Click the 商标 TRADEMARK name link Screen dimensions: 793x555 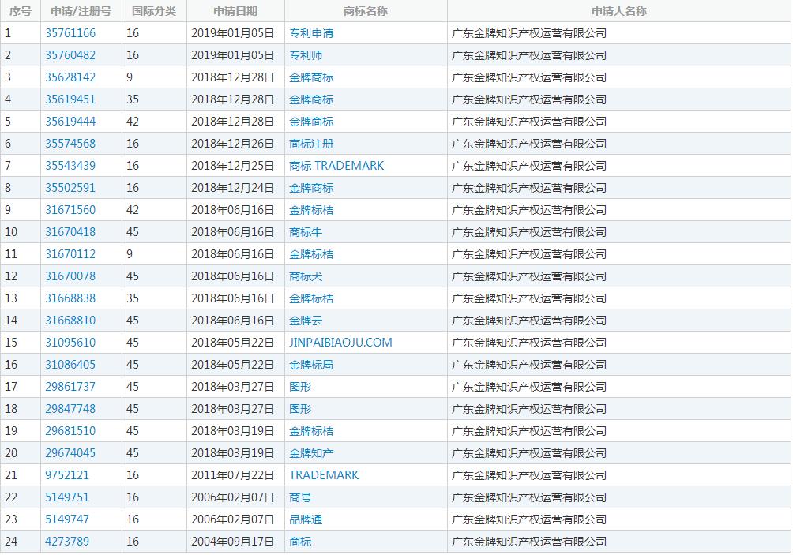336,166
